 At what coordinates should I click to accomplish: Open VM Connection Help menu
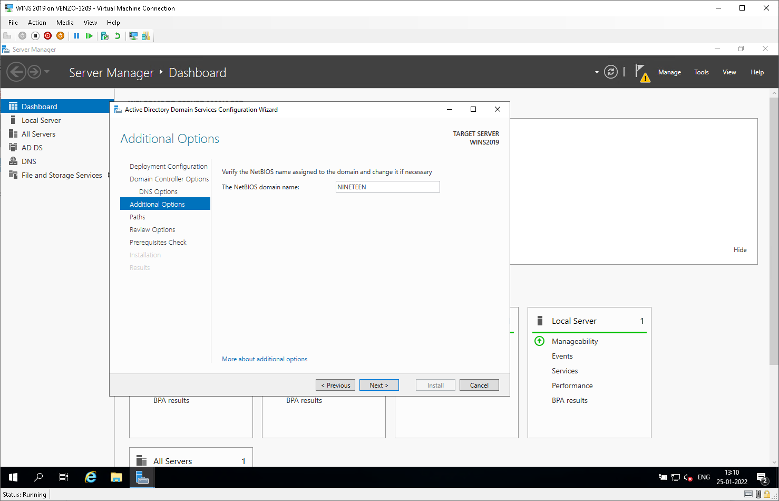coord(113,23)
